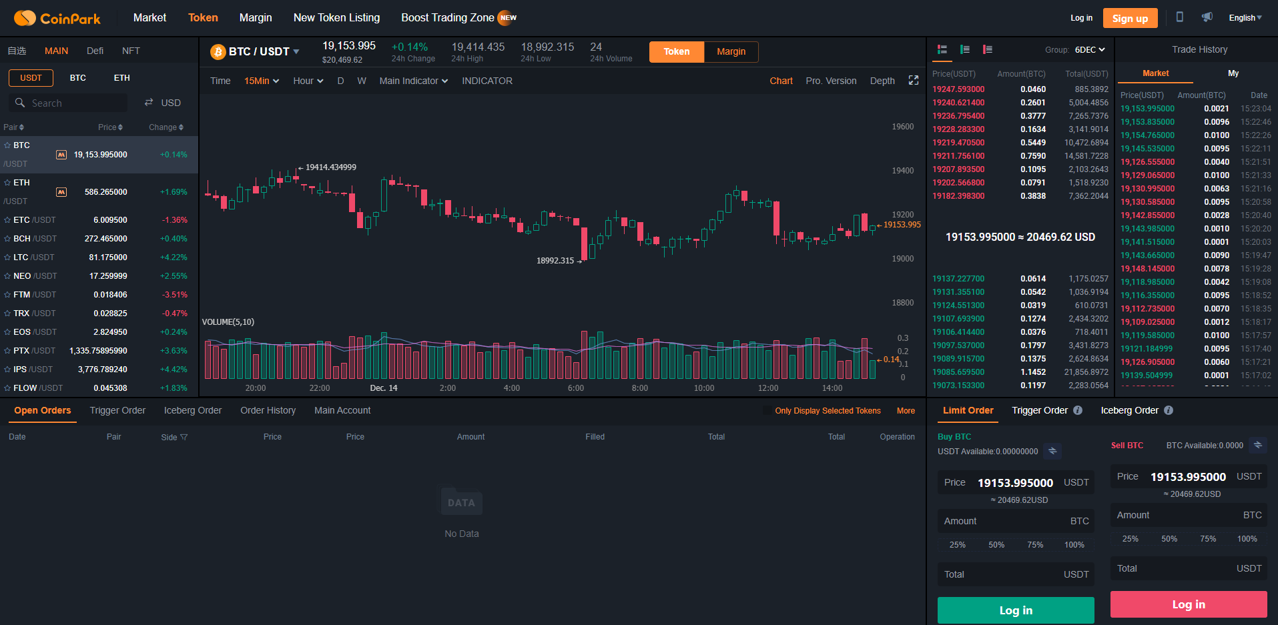Switch Trade History to My tab

click(x=1233, y=73)
